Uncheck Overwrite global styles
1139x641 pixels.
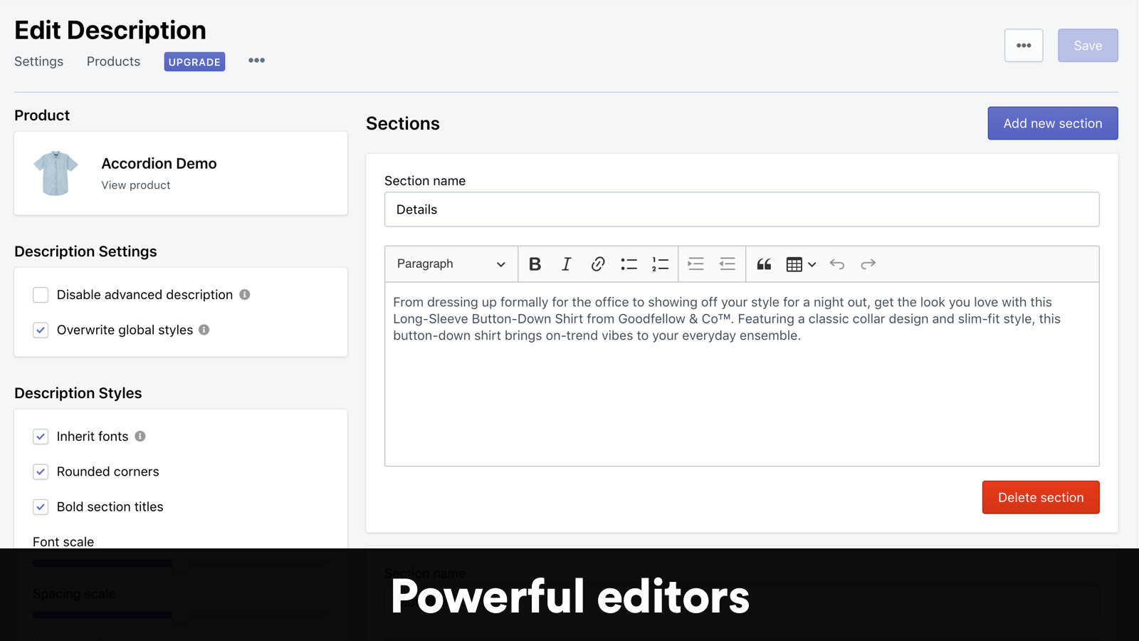tap(41, 330)
